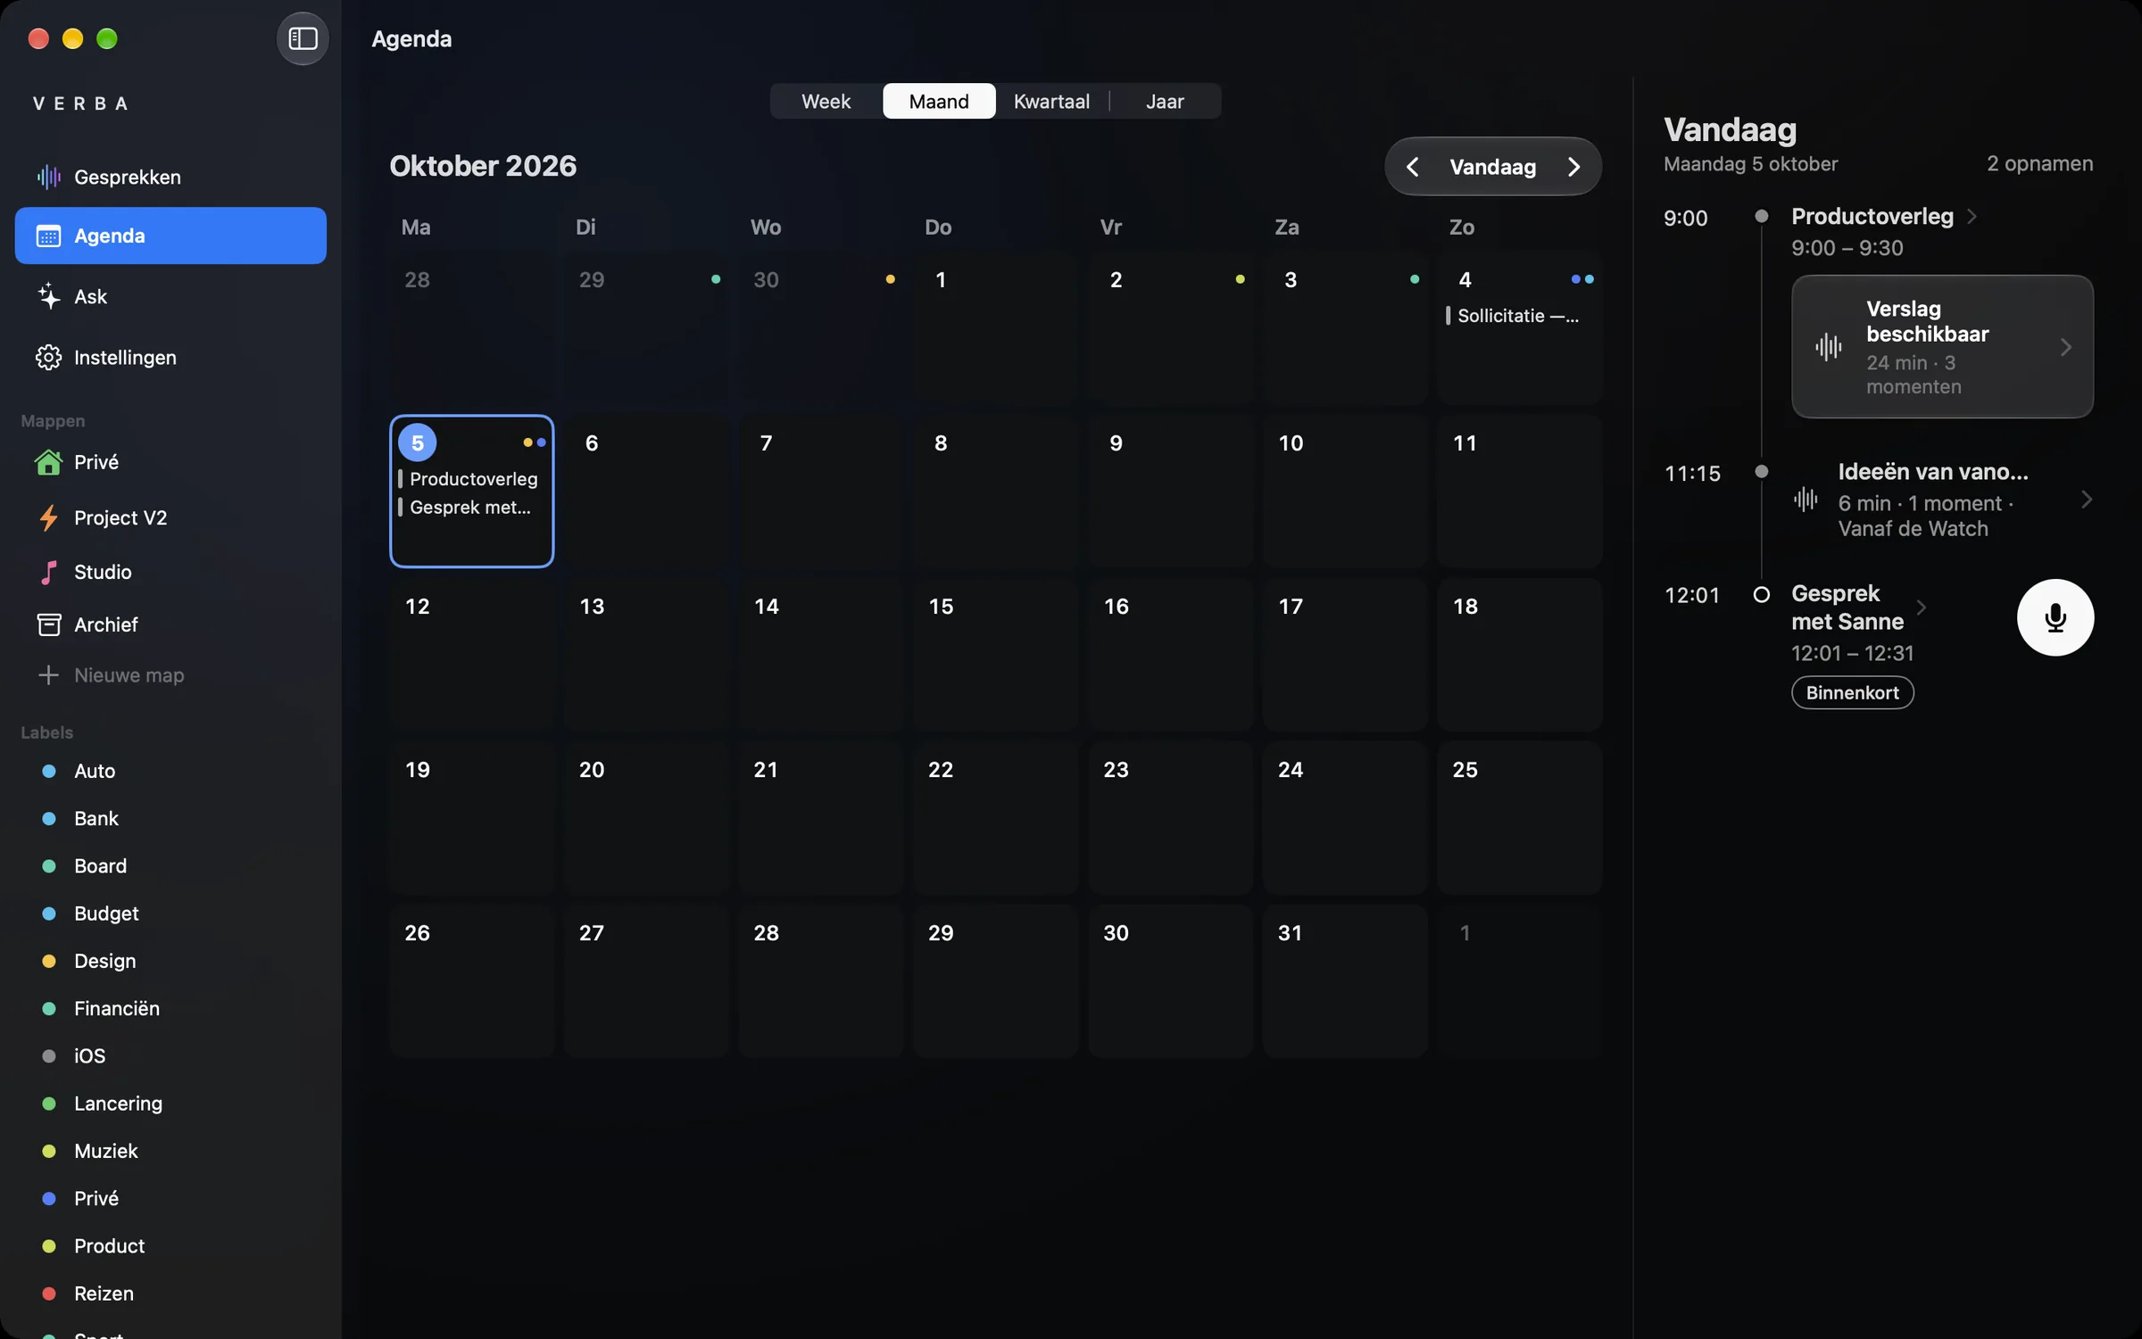The width and height of the screenshot is (2142, 1339).
Task: Filter by Budget label
Action: pos(170,913)
